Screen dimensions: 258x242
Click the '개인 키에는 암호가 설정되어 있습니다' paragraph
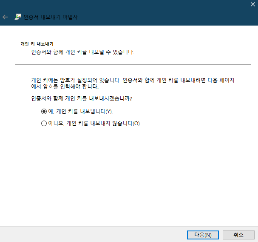tap(133, 84)
